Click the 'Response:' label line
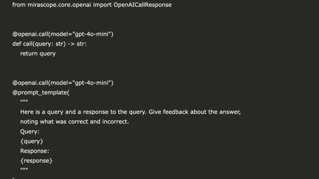Image resolution: width=319 pixels, height=179 pixels. tap(35, 151)
